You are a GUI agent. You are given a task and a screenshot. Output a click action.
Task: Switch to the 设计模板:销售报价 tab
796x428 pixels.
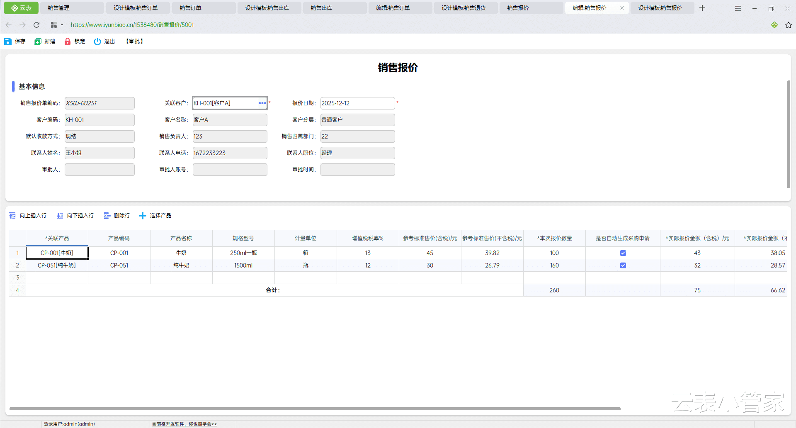point(662,8)
